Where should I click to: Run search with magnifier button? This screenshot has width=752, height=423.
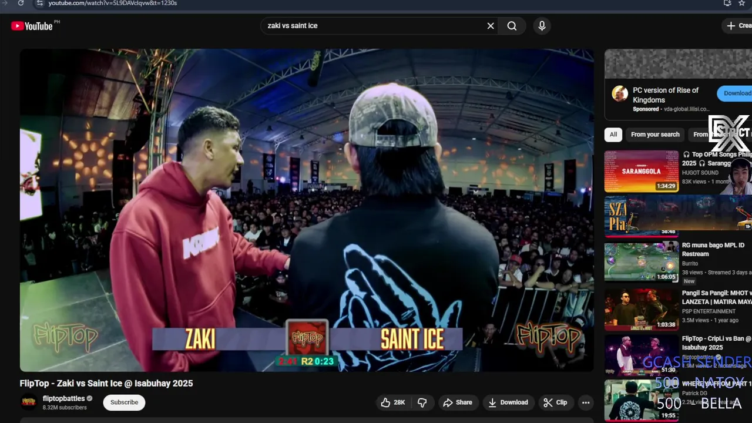tap(512, 26)
